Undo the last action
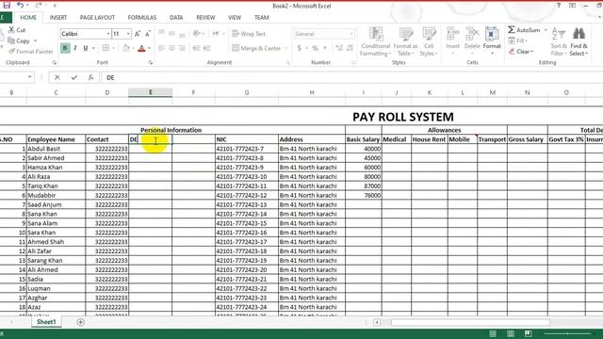Screen dimensions: 603x339 [21, 6]
